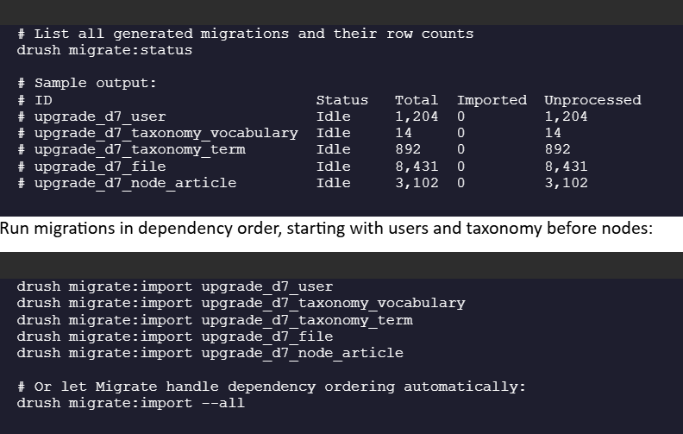Screen dimensions: 683x434
Task: Click "# upgrade_d7_taxonomy_term" in the sample output table
Action: (131, 149)
